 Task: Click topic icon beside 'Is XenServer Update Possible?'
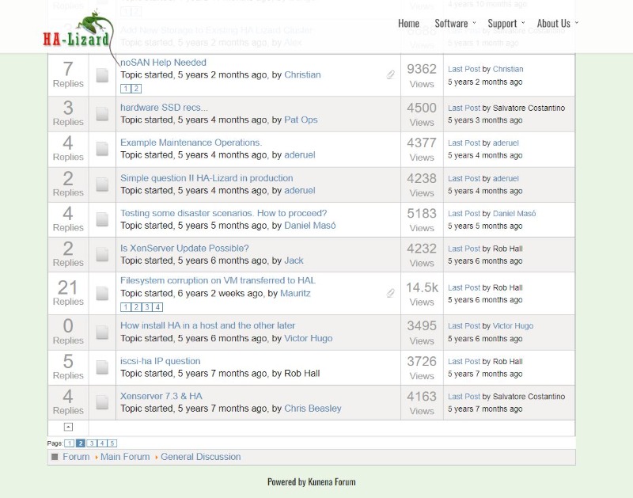[x=102, y=254]
